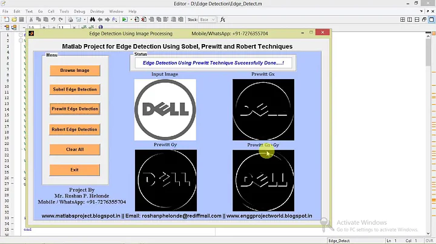The height and width of the screenshot is (244, 436).
Task: Set or clear breakpoint icon
Action: pyautogui.click(x=136, y=19)
